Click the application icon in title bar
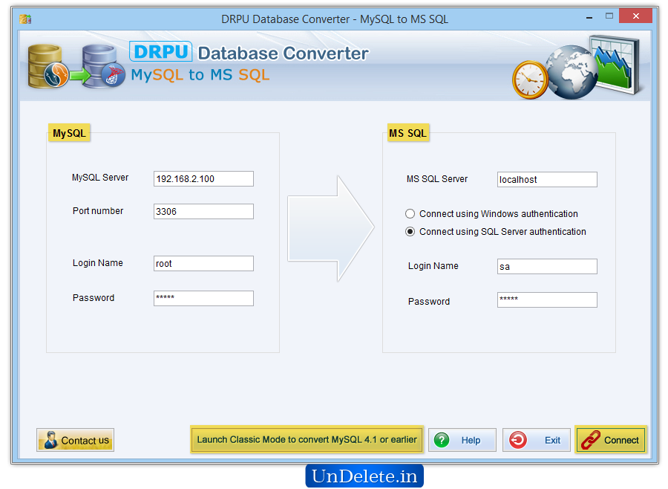This screenshot has width=668, height=489. point(25,19)
